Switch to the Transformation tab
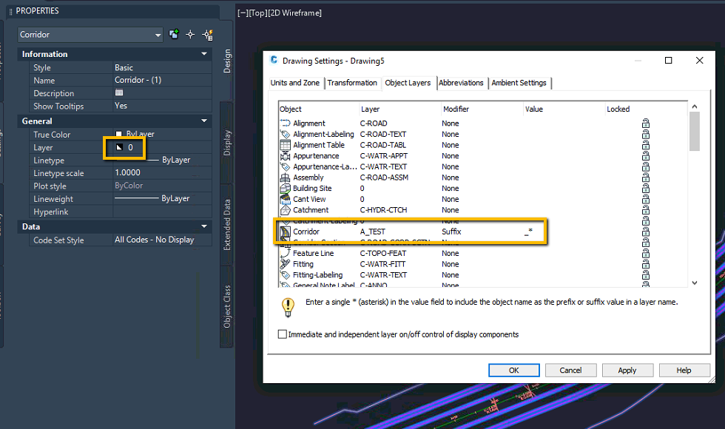Viewport: 725px width, 429px height. (x=352, y=83)
